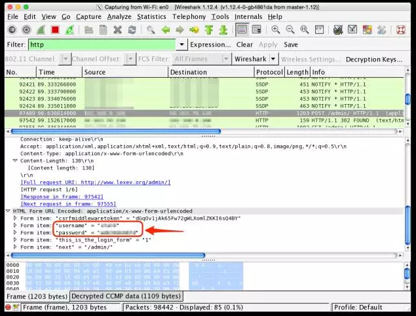The height and width of the screenshot is (316, 416).
Task: Toggle packet list colorization
Action: pos(242,29)
